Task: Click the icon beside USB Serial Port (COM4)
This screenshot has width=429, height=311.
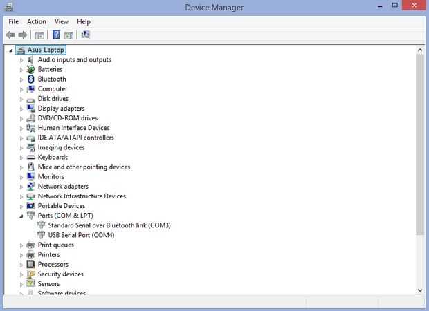Action: tap(41, 235)
